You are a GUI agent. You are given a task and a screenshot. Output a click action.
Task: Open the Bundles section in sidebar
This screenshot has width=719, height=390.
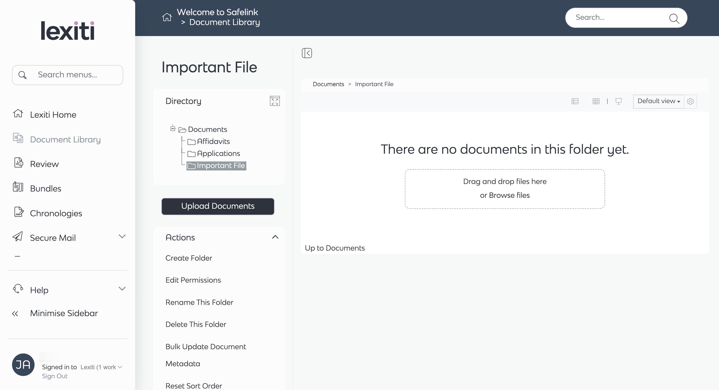tap(46, 188)
